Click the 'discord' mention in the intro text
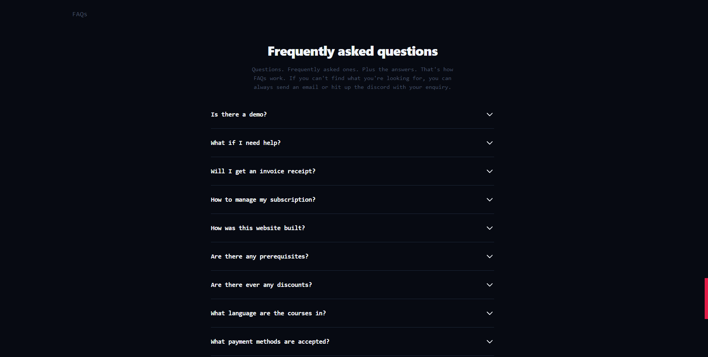708x357 pixels. tap(378, 87)
